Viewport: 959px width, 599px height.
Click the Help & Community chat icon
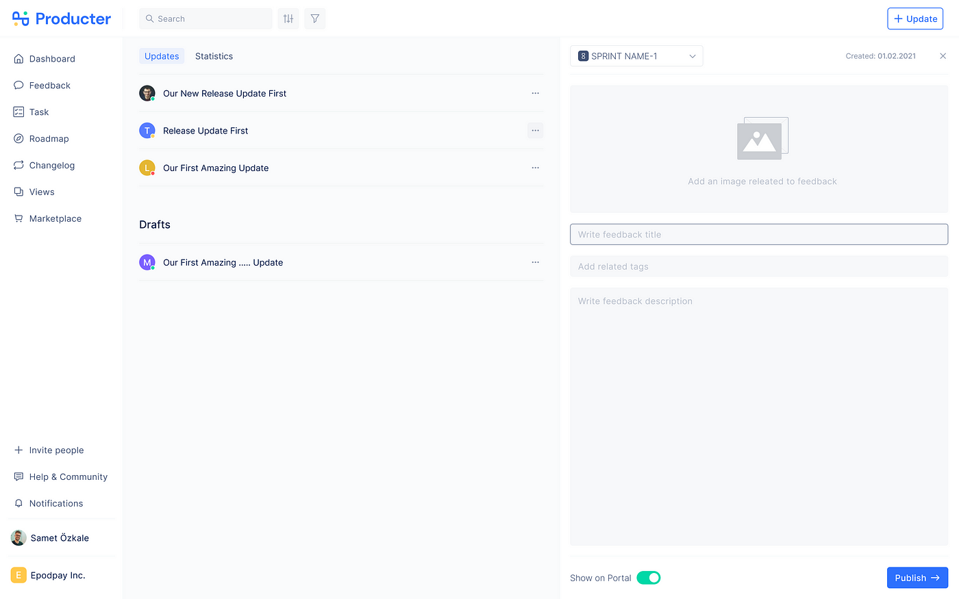(x=18, y=477)
